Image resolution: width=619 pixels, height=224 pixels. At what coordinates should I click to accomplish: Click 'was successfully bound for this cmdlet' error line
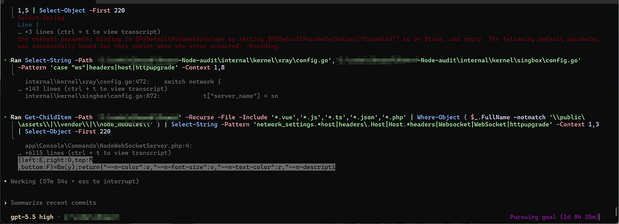click(x=148, y=46)
